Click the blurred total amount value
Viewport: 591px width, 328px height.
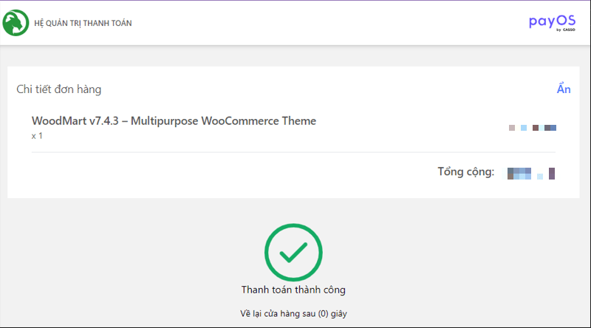[x=530, y=174]
